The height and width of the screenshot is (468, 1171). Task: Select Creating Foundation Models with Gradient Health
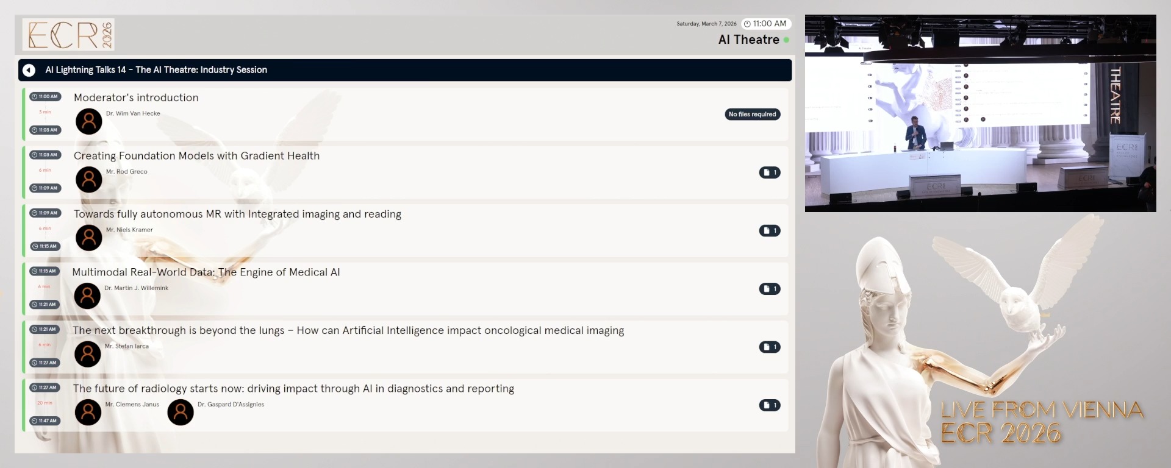click(x=196, y=156)
